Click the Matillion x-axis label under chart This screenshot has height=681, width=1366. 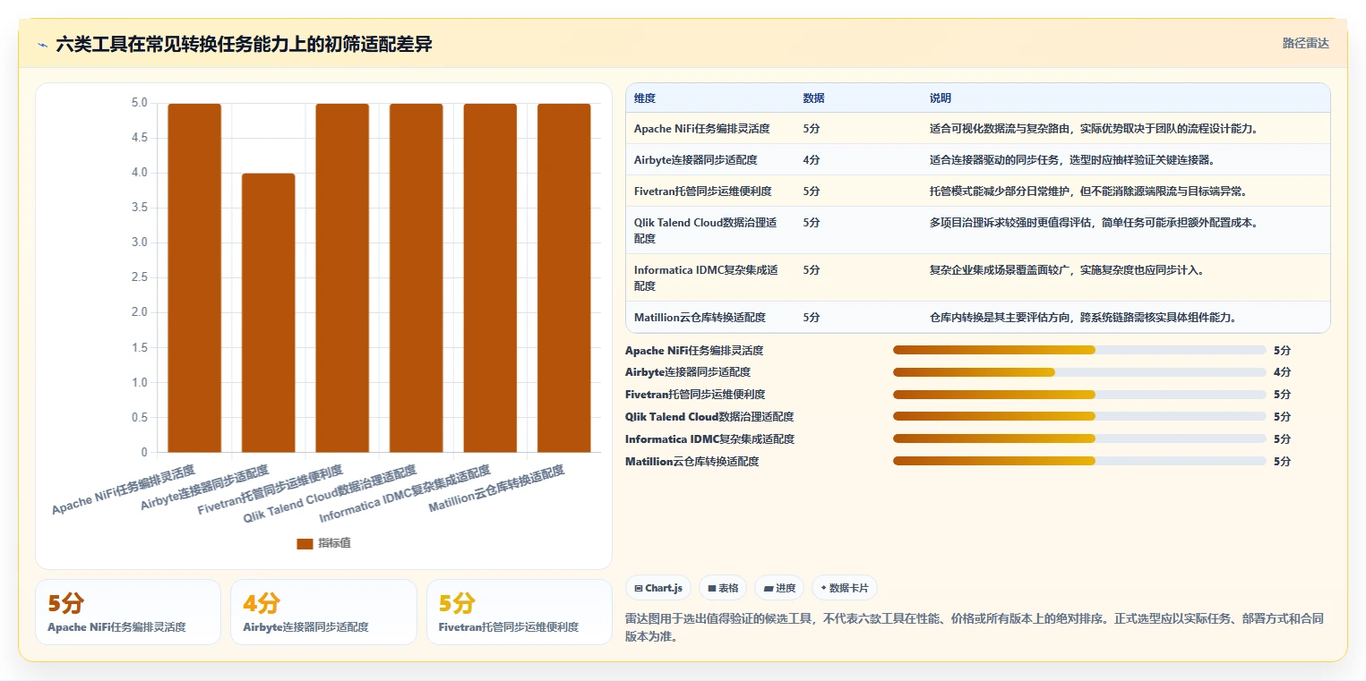pyautogui.click(x=496, y=489)
